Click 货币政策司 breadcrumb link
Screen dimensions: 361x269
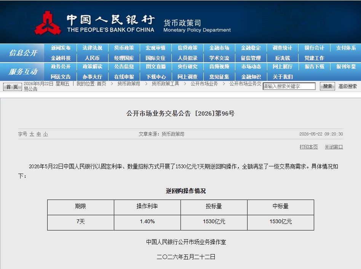tap(129, 84)
